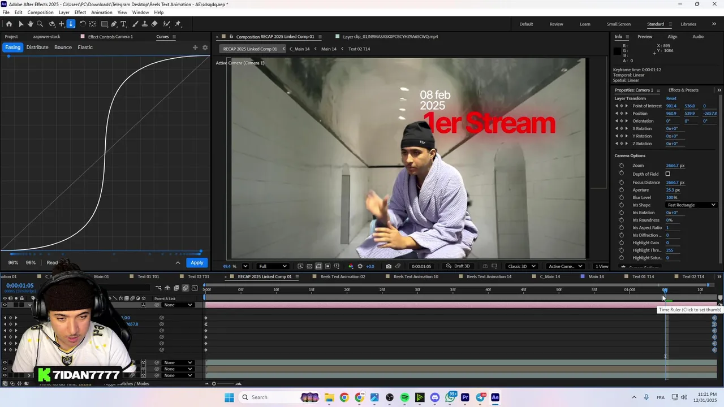
Task: Select the Type text tool
Action: [123, 24]
